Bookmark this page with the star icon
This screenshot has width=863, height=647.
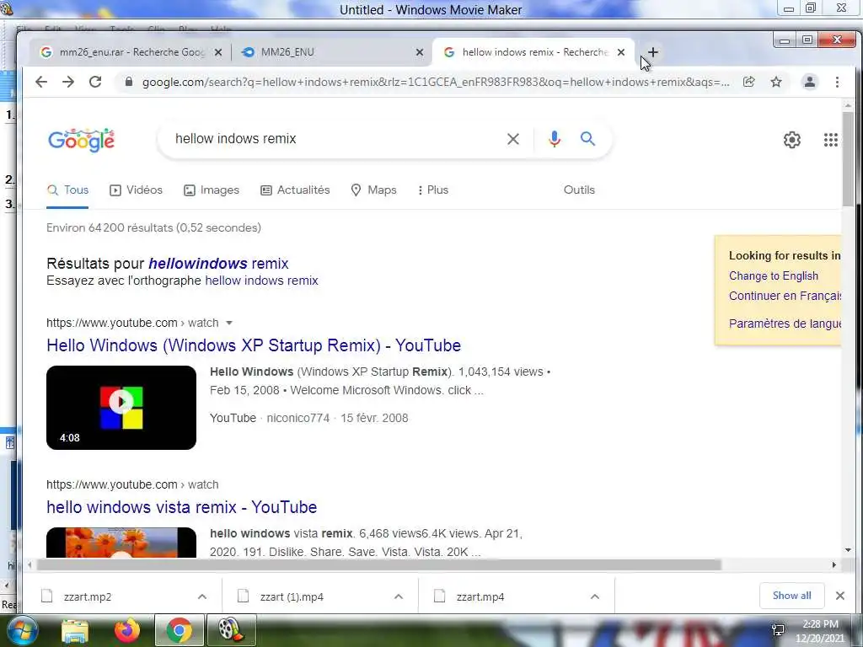point(776,82)
